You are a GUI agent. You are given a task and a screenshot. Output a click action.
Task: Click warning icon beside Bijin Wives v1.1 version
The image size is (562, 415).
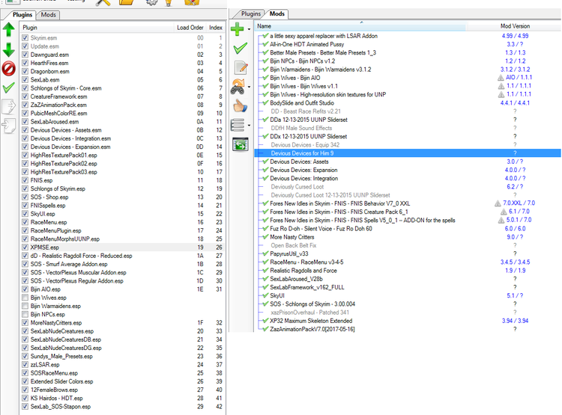click(501, 86)
